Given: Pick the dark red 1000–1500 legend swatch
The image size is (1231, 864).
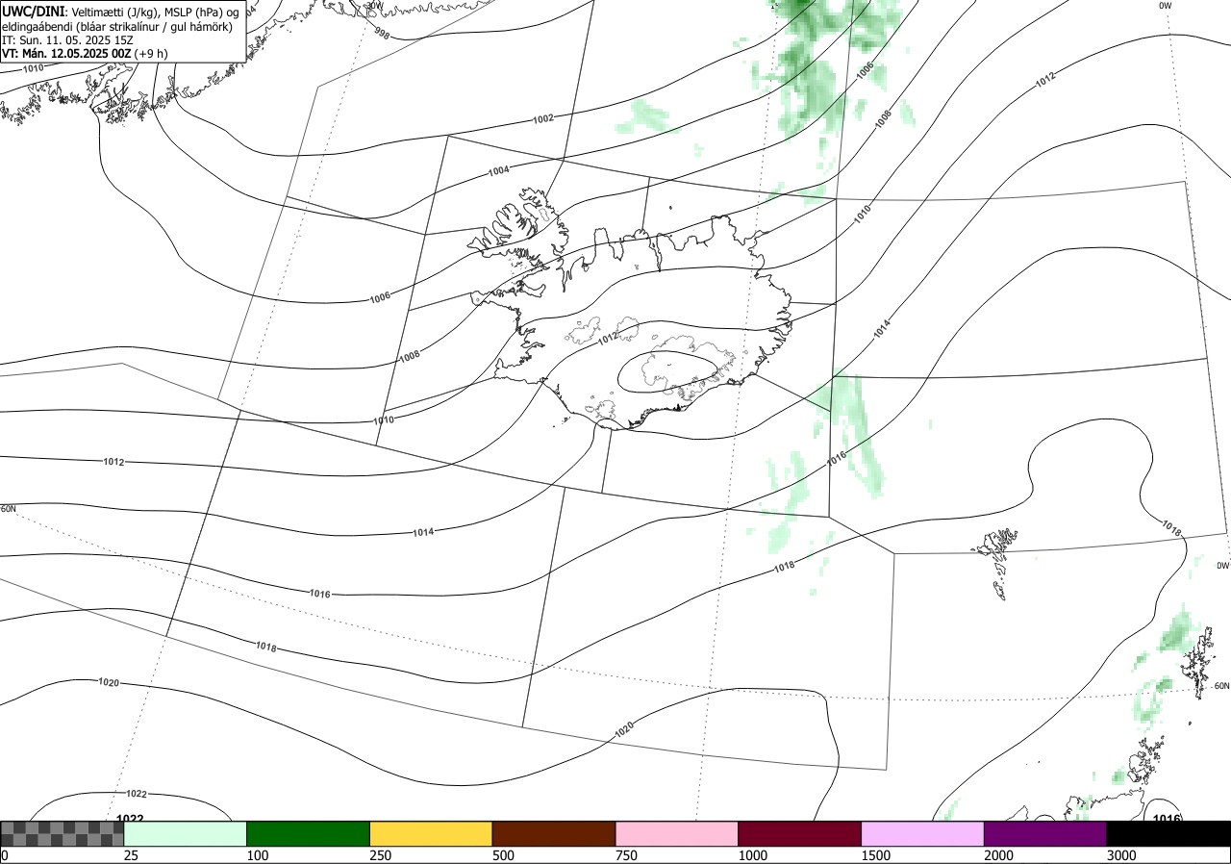Looking at the screenshot, I should click(x=799, y=833).
